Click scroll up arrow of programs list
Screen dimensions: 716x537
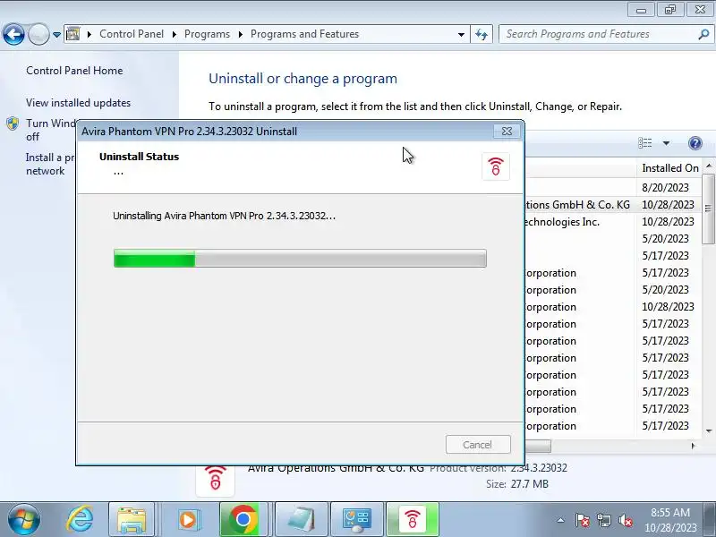click(x=709, y=166)
